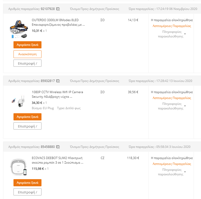Screen dimensions: 201x199
Task: Copy order number 85932817 icon
Action: click(58, 81)
